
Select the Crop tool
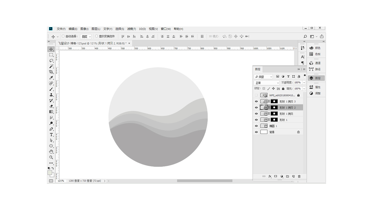(x=51, y=72)
